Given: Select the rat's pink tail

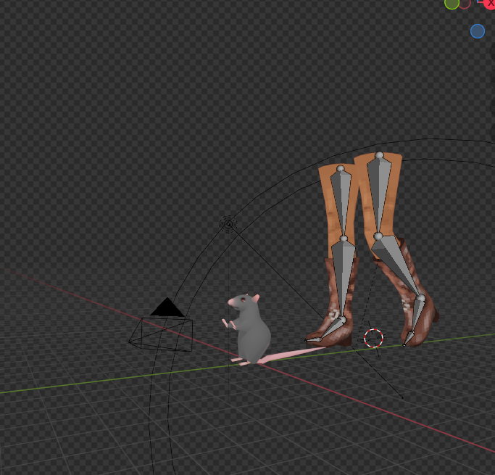Looking at the screenshot, I should coord(292,355).
